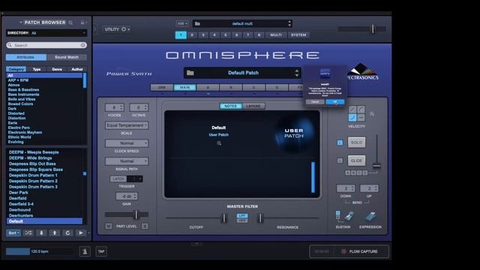Click the Resonance slider handle
The height and width of the screenshot is (270, 480).
tap(260, 218)
